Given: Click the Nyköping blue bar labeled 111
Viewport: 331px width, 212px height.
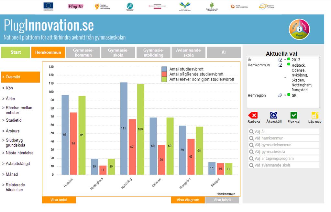Looking at the screenshot, I should tap(124, 128).
